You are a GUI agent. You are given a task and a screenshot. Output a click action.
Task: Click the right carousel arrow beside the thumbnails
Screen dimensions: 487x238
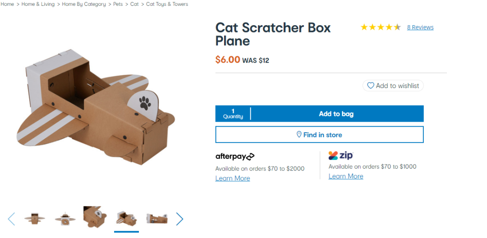[179, 219]
